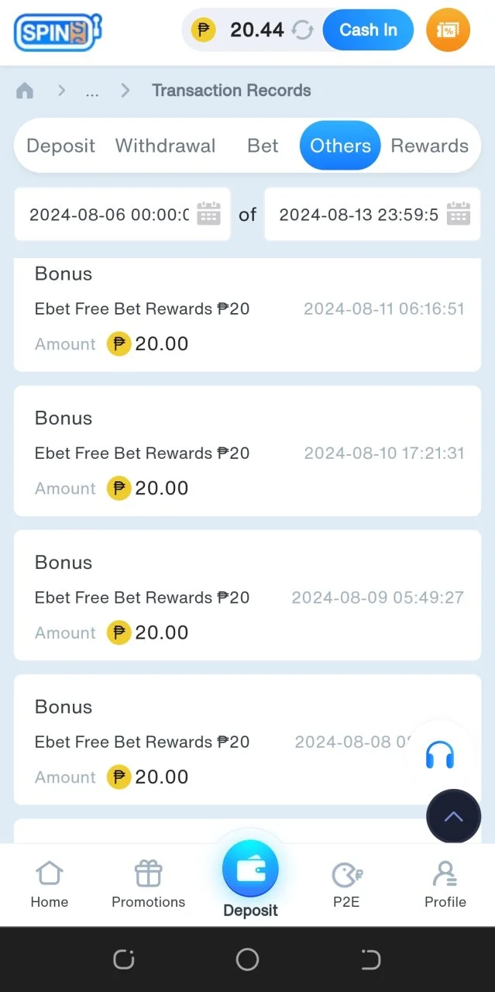Select the Rewards tab
The height and width of the screenshot is (992, 495).
coord(429,146)
